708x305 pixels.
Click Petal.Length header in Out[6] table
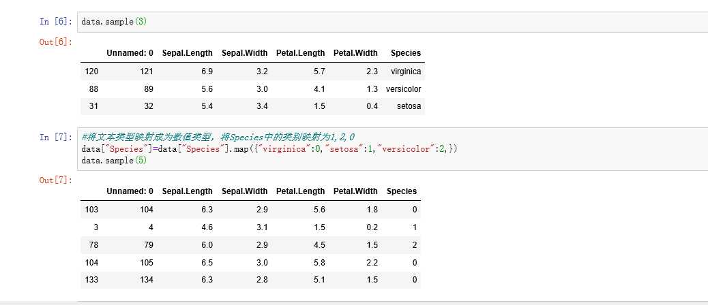pyautogui.click(x=300, y=52)
